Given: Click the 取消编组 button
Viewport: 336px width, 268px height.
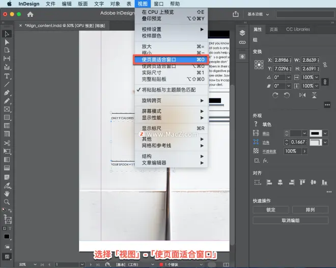Looking at the screenshot, I should click(291, 221).
